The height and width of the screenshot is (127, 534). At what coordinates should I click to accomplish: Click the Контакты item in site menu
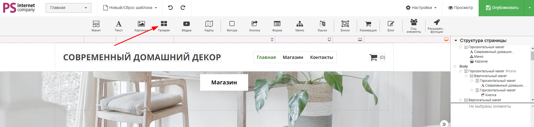point(321,57)
